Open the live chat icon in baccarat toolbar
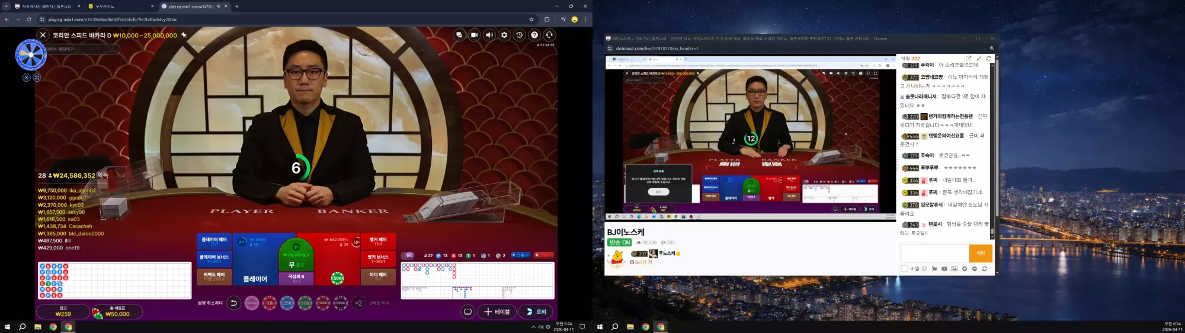1185x333 pixels. 459,35
